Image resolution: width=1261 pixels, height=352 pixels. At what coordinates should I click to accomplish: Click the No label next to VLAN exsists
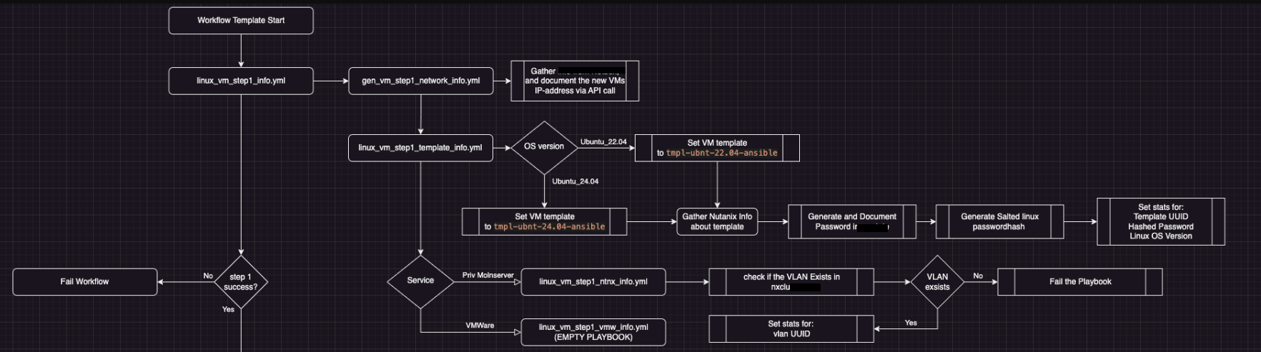point(978,276)
